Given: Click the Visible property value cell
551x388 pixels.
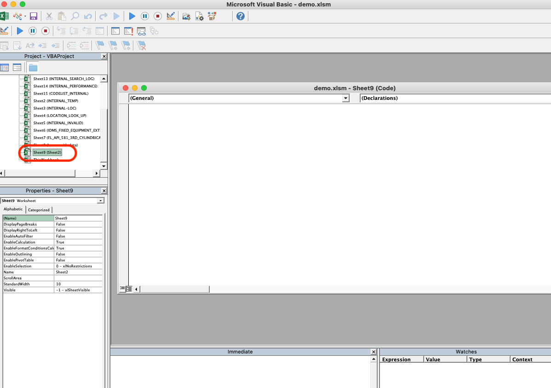Looking at the screenshot, I should pyautogui.click(x=78, y=290).
